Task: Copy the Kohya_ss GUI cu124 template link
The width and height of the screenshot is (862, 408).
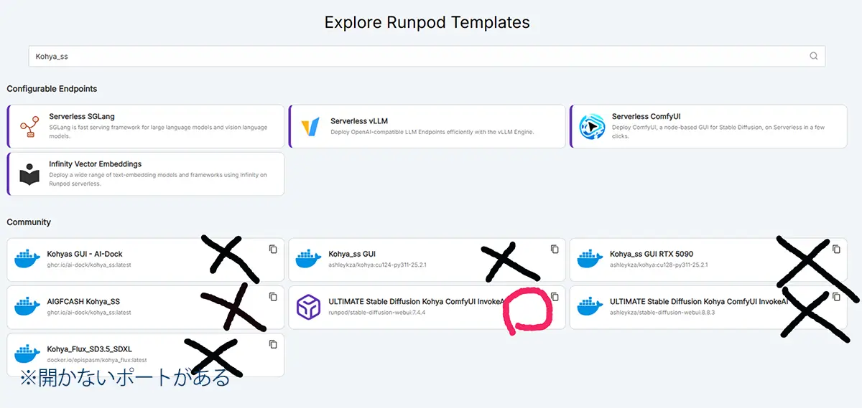Action: (x=555, y=249)
